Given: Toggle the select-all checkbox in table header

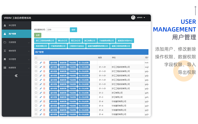Looking at the screenshot, I should point(36,58).
